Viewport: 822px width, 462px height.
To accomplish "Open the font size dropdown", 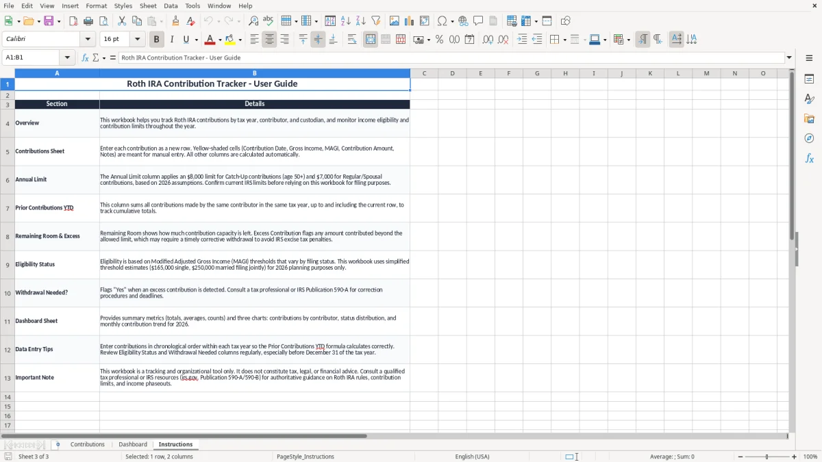I will click(x=137, y=40).
